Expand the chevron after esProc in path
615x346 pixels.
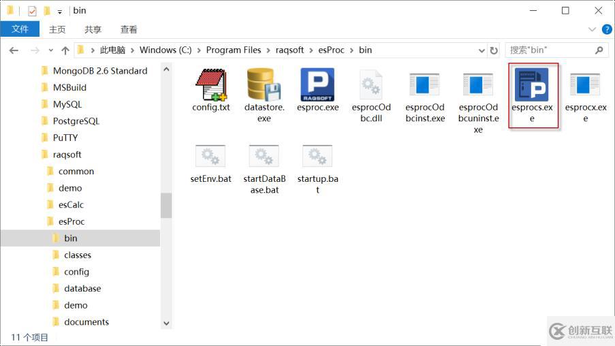(x=351, y=50)
